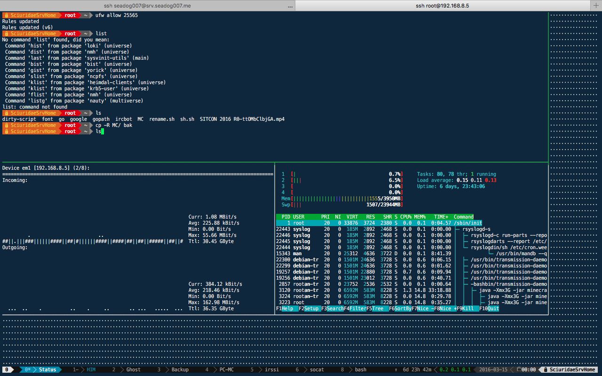Click htop F7 Nice - button

tap(423, 309)
